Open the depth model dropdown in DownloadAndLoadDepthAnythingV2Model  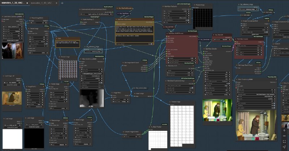[x=96, y=14]
